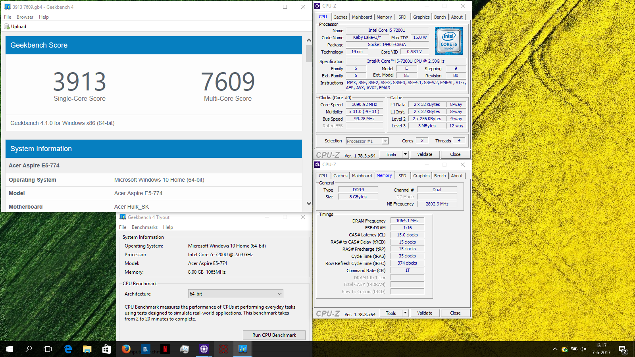The width and height of the screenshot is (635, 357).
Task: Open the Action Center notifications
Action: pyautogui.click(x=622, y=349)
